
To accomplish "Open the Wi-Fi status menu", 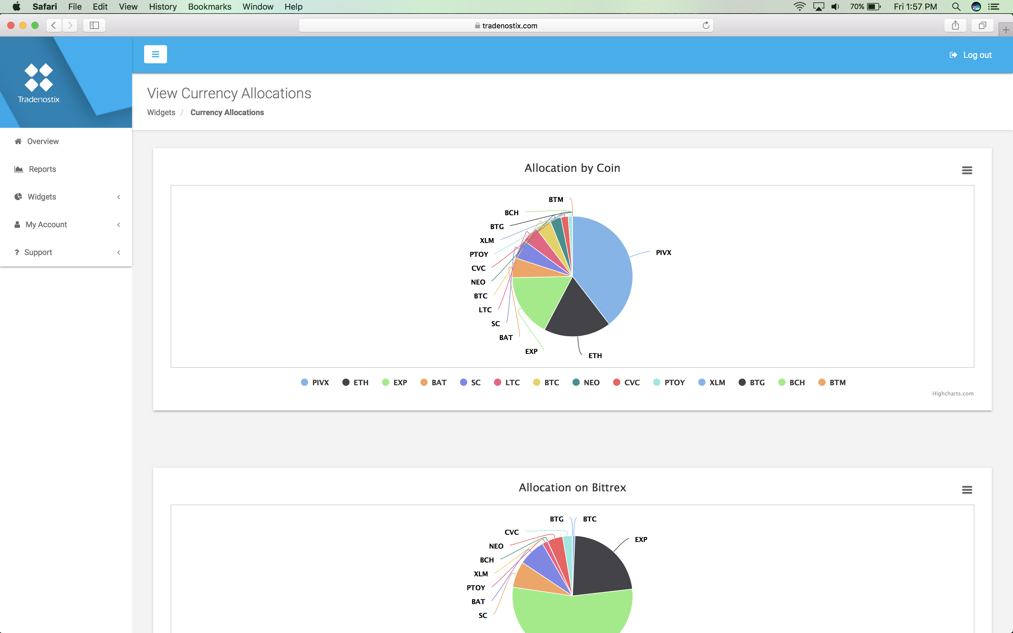I will pyautogui.click(x=800, y=7).
